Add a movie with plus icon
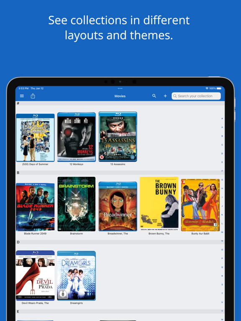 pos(165,96)
